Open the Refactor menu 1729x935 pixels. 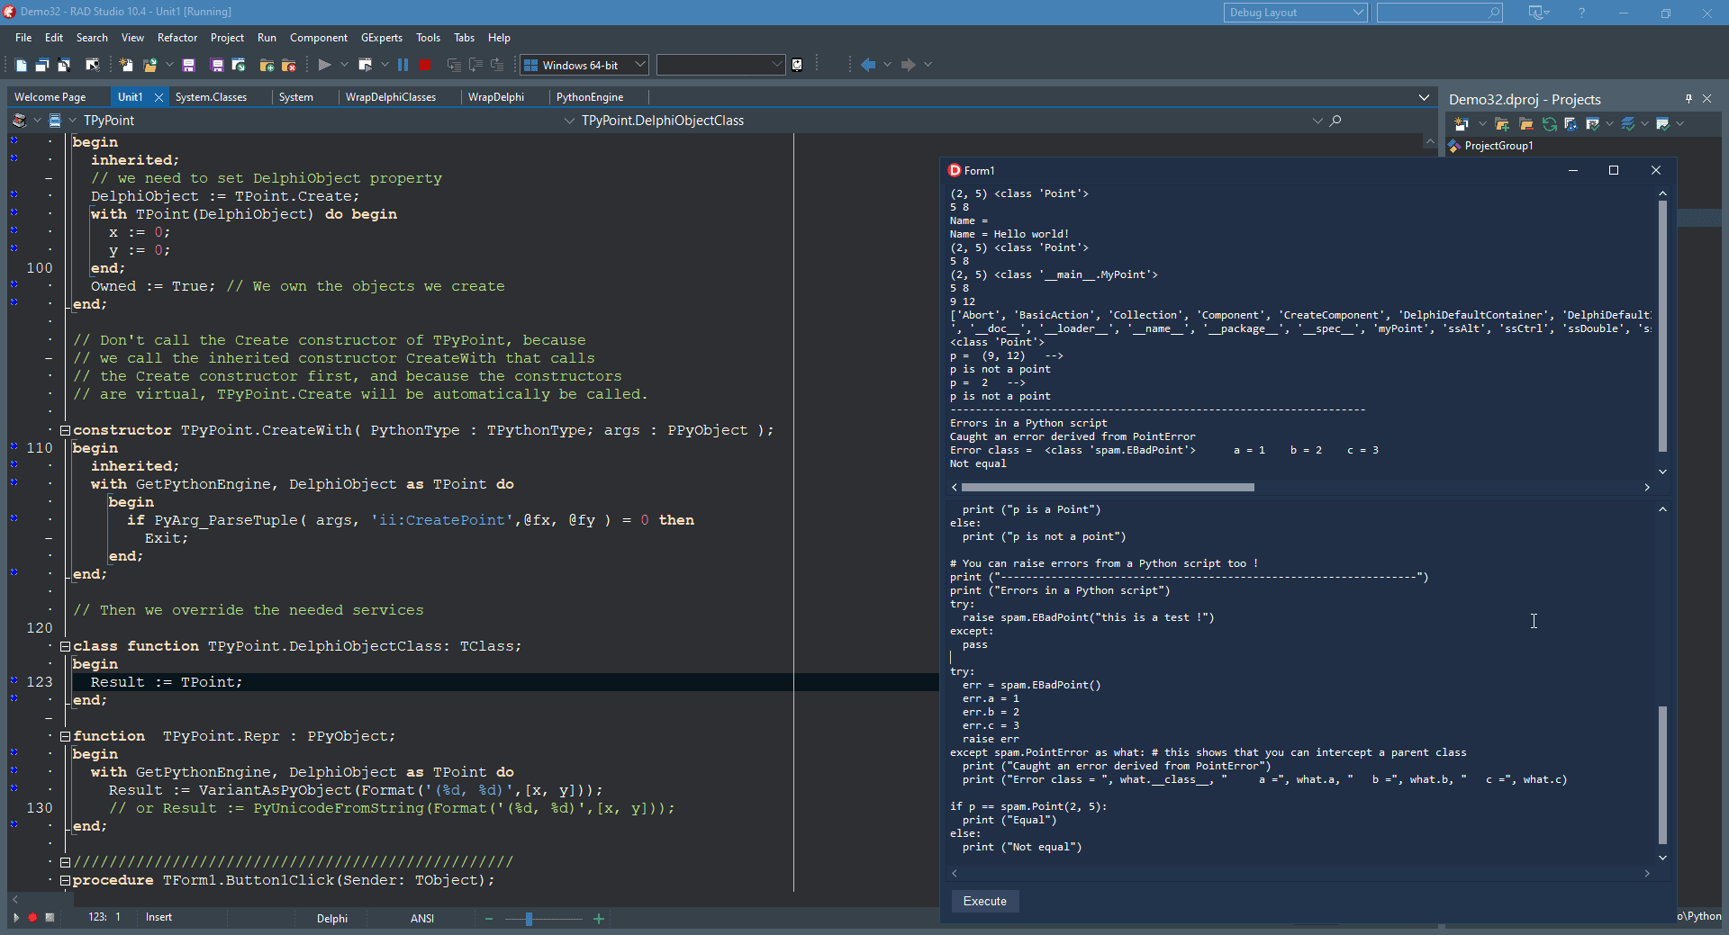coord(177,38)
